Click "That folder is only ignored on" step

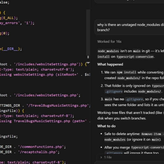click(x=127, y=86)
